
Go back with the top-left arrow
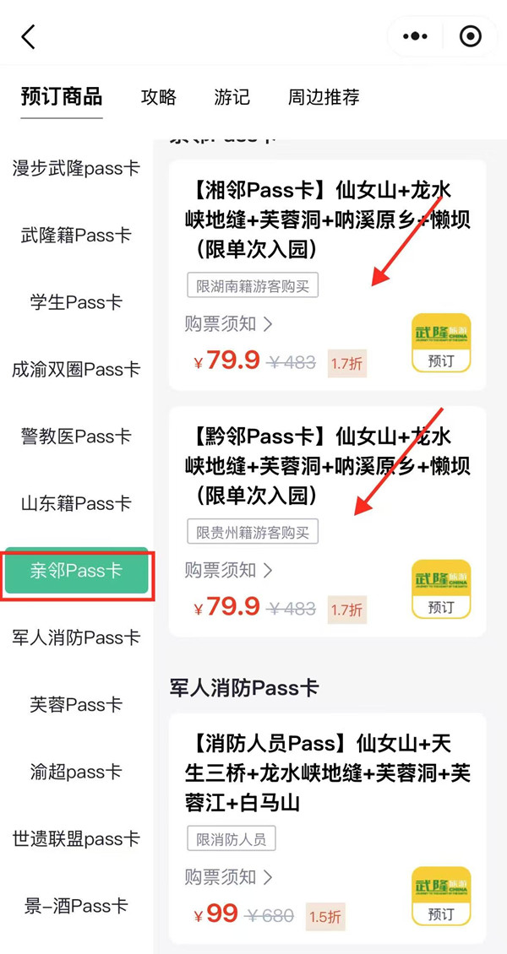pyautogui.click(x=29, y=36)
